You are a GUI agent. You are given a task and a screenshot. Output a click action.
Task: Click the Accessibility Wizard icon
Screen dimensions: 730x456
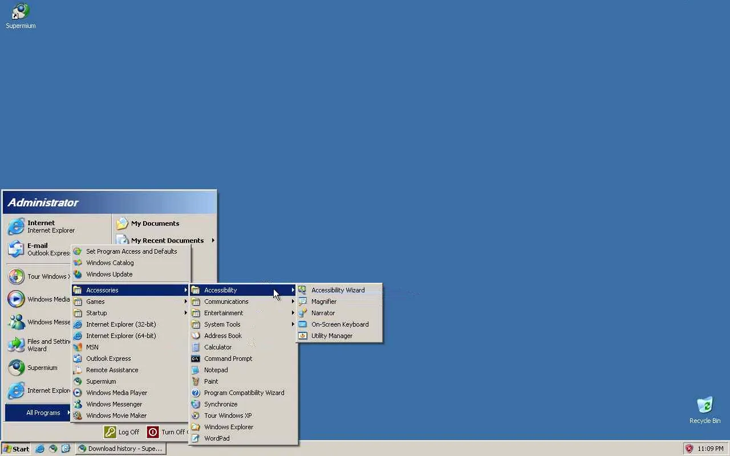[302, 290]
